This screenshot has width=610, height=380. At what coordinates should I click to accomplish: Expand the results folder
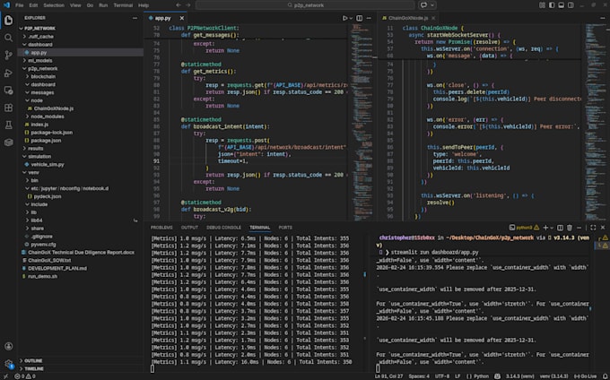click(35, 149)
